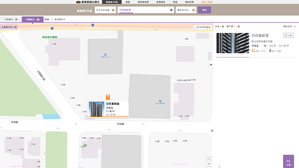Click the 中央路 label in the map centre
The width and height of the screenshot is (299, 168).
121,124
